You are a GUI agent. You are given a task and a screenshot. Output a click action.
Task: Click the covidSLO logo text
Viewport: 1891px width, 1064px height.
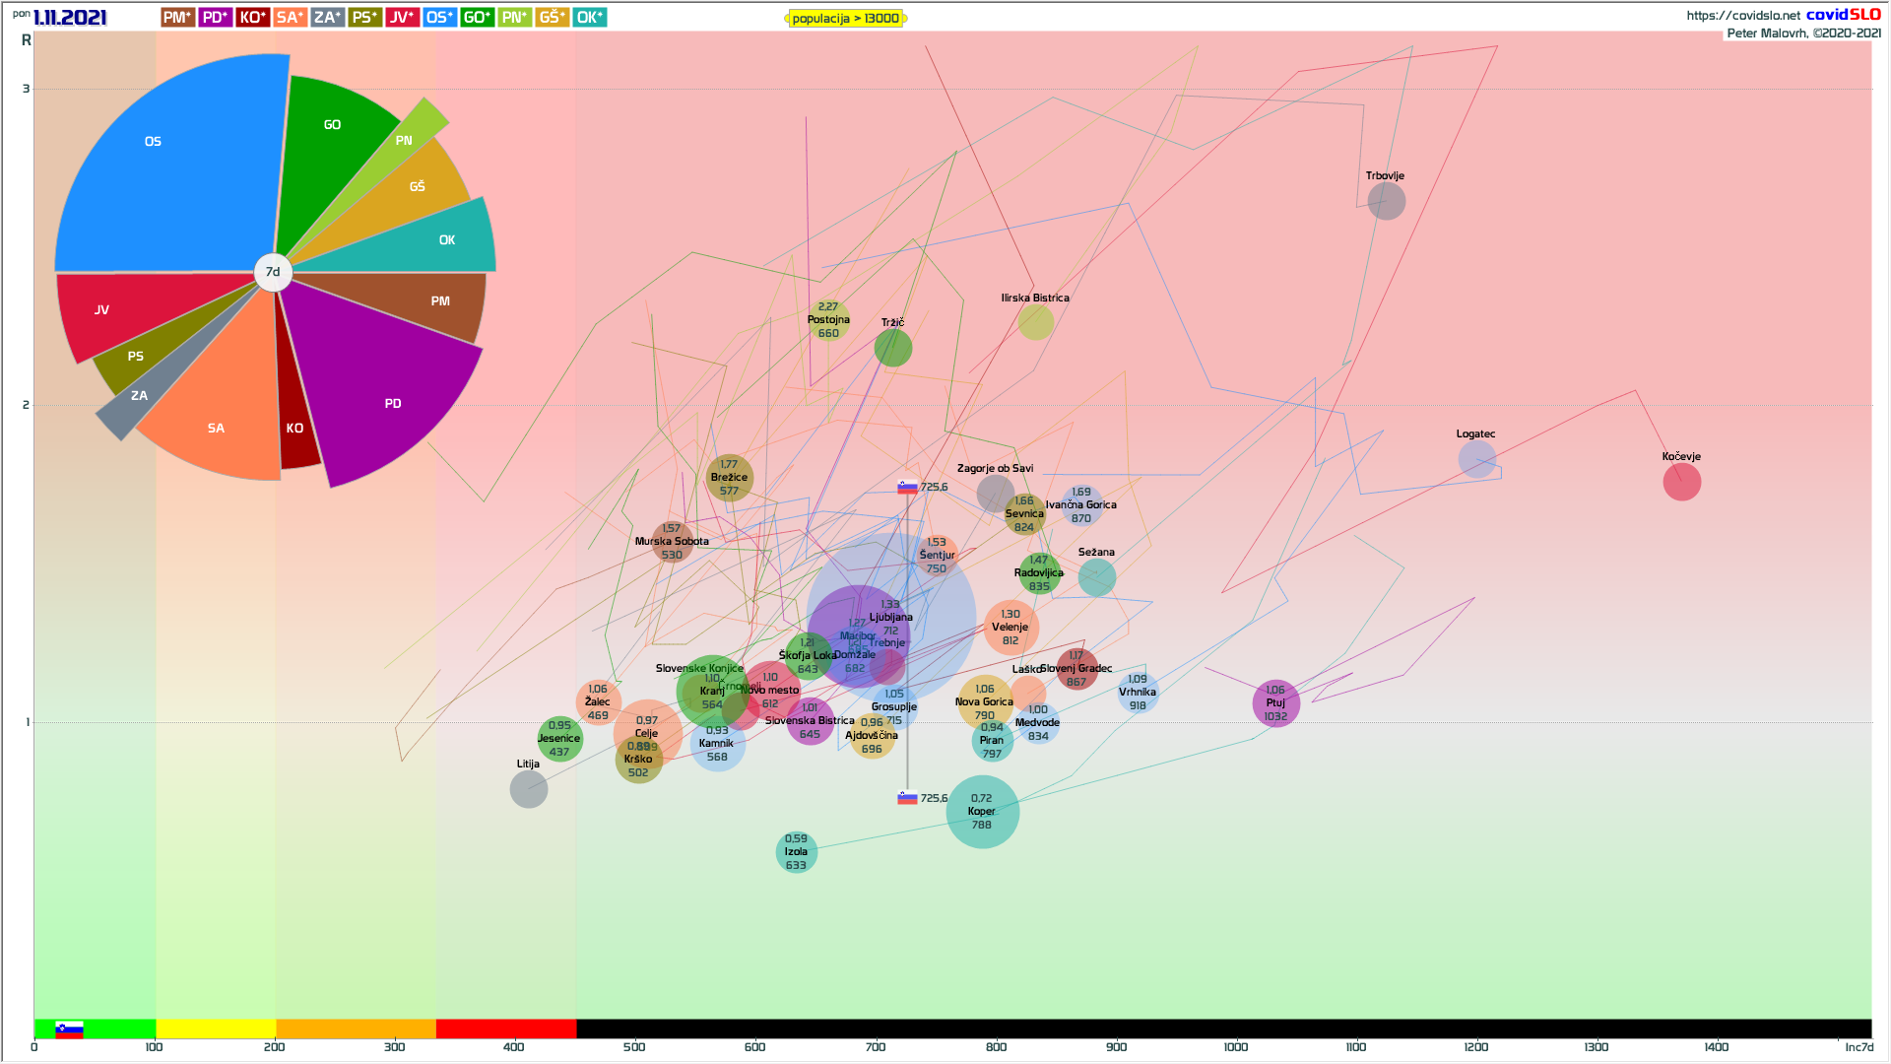point(1843,14)
